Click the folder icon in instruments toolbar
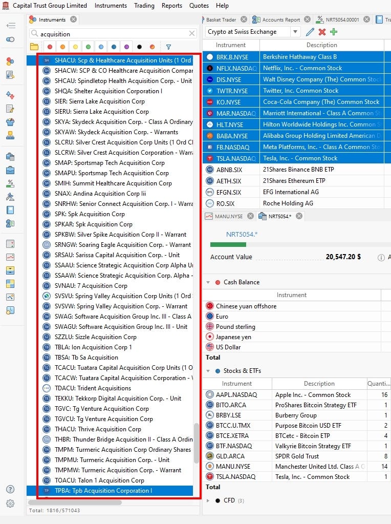Image resolution: width=391 pixels, height=524 pixels. click(34, 47)
